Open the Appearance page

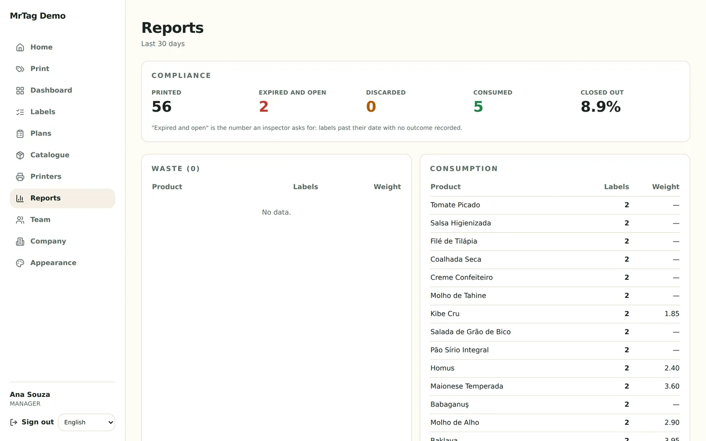(x=62, y=263)
